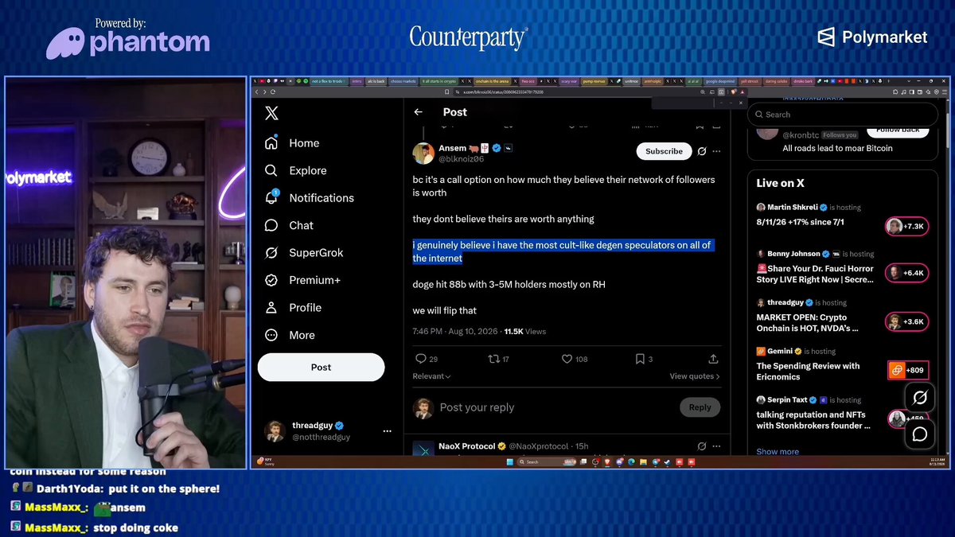The image size is (955, 537).
Task: Repost the Ansem post via the retweet icon
Action: tap(493, 359)
